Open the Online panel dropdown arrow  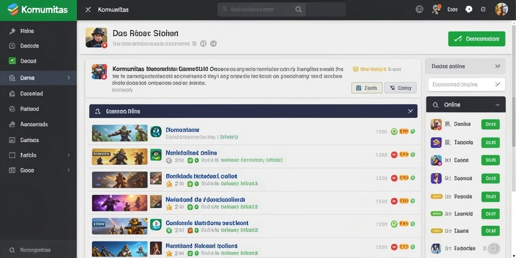[x=497, y=105]
